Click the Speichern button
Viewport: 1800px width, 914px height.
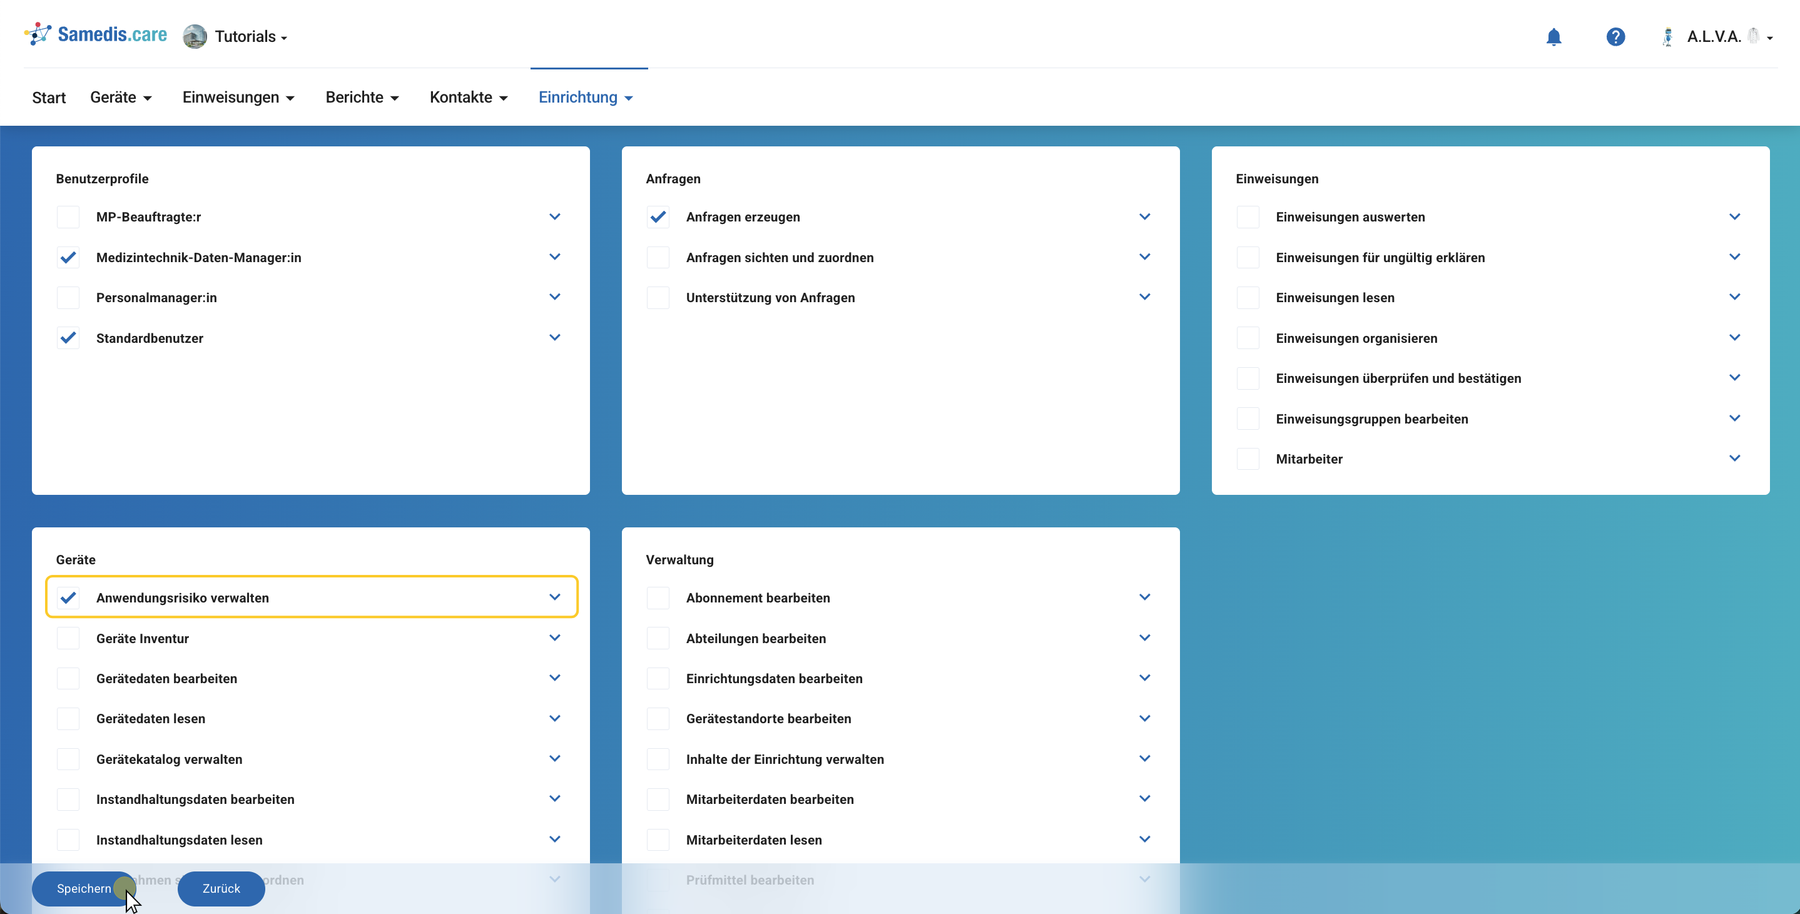tap(83, 888)
